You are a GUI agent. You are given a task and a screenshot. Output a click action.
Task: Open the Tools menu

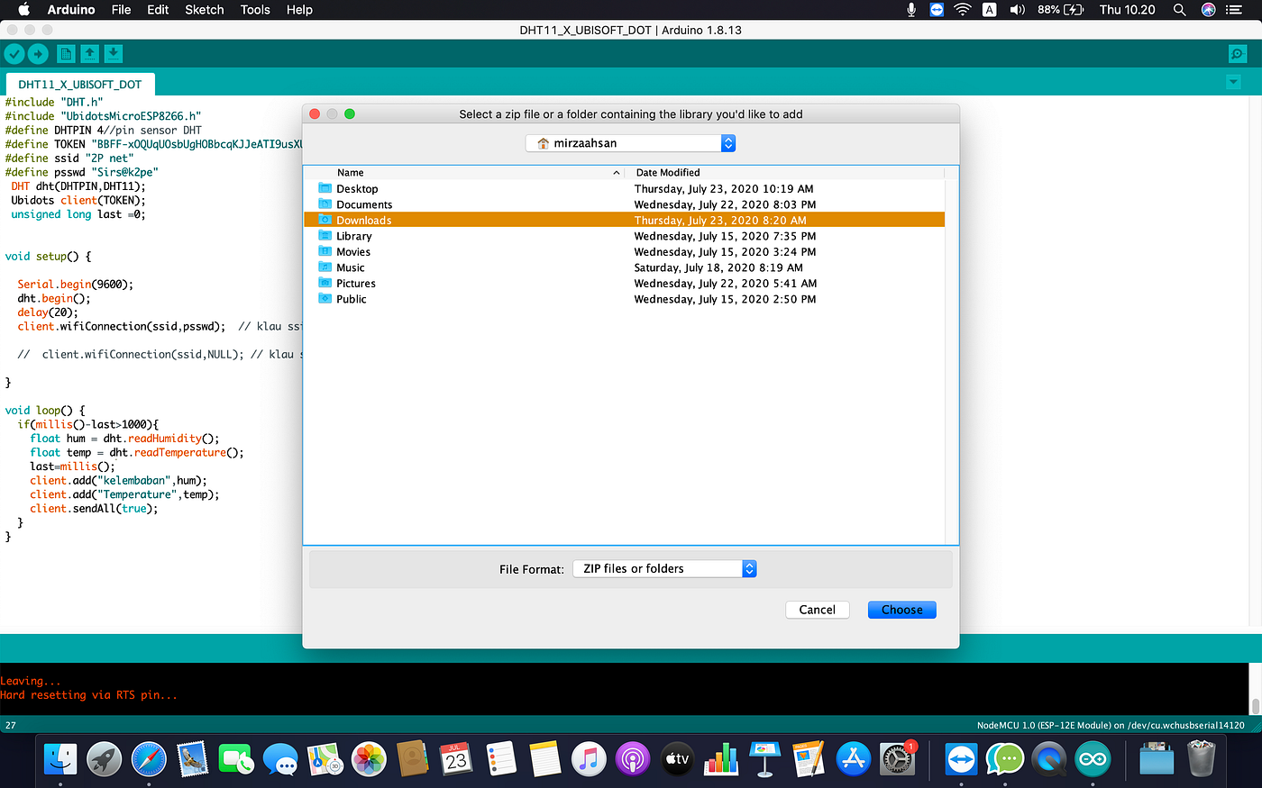pyautogui.click(x=255, y=10)
